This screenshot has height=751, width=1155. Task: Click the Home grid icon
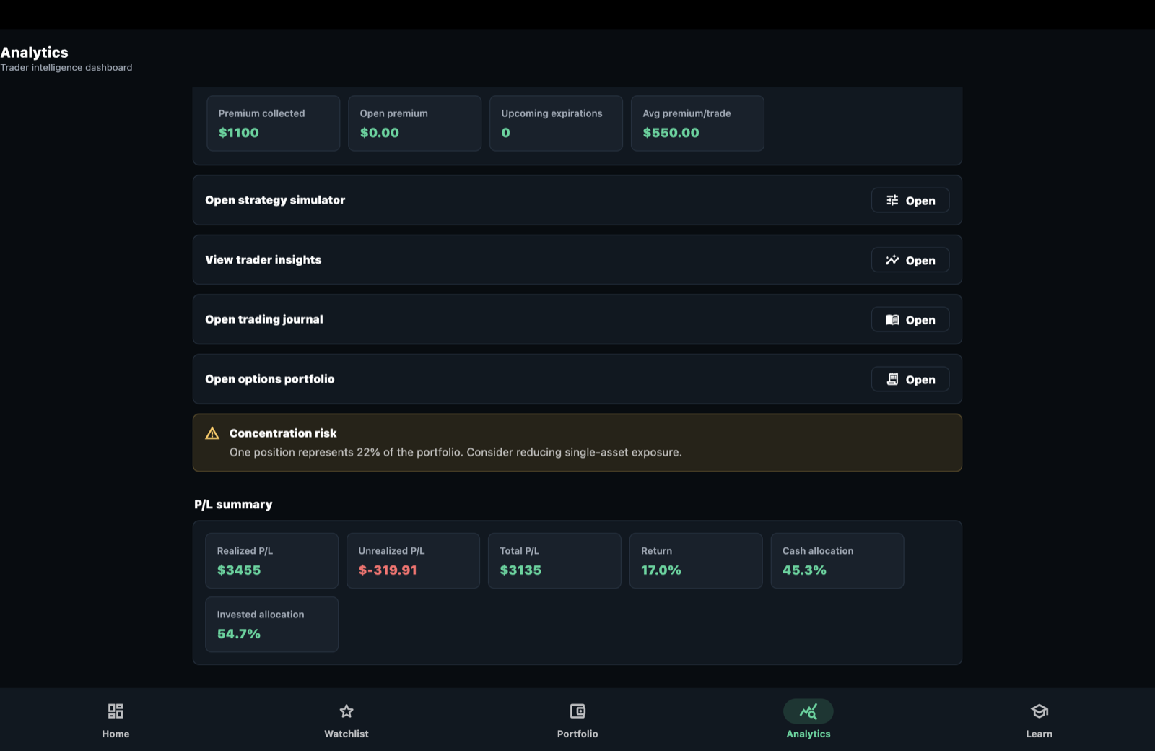[115, 711]
